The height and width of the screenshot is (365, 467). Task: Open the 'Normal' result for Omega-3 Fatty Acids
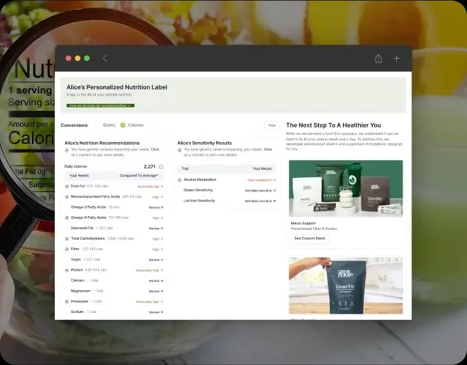(156, 208)
